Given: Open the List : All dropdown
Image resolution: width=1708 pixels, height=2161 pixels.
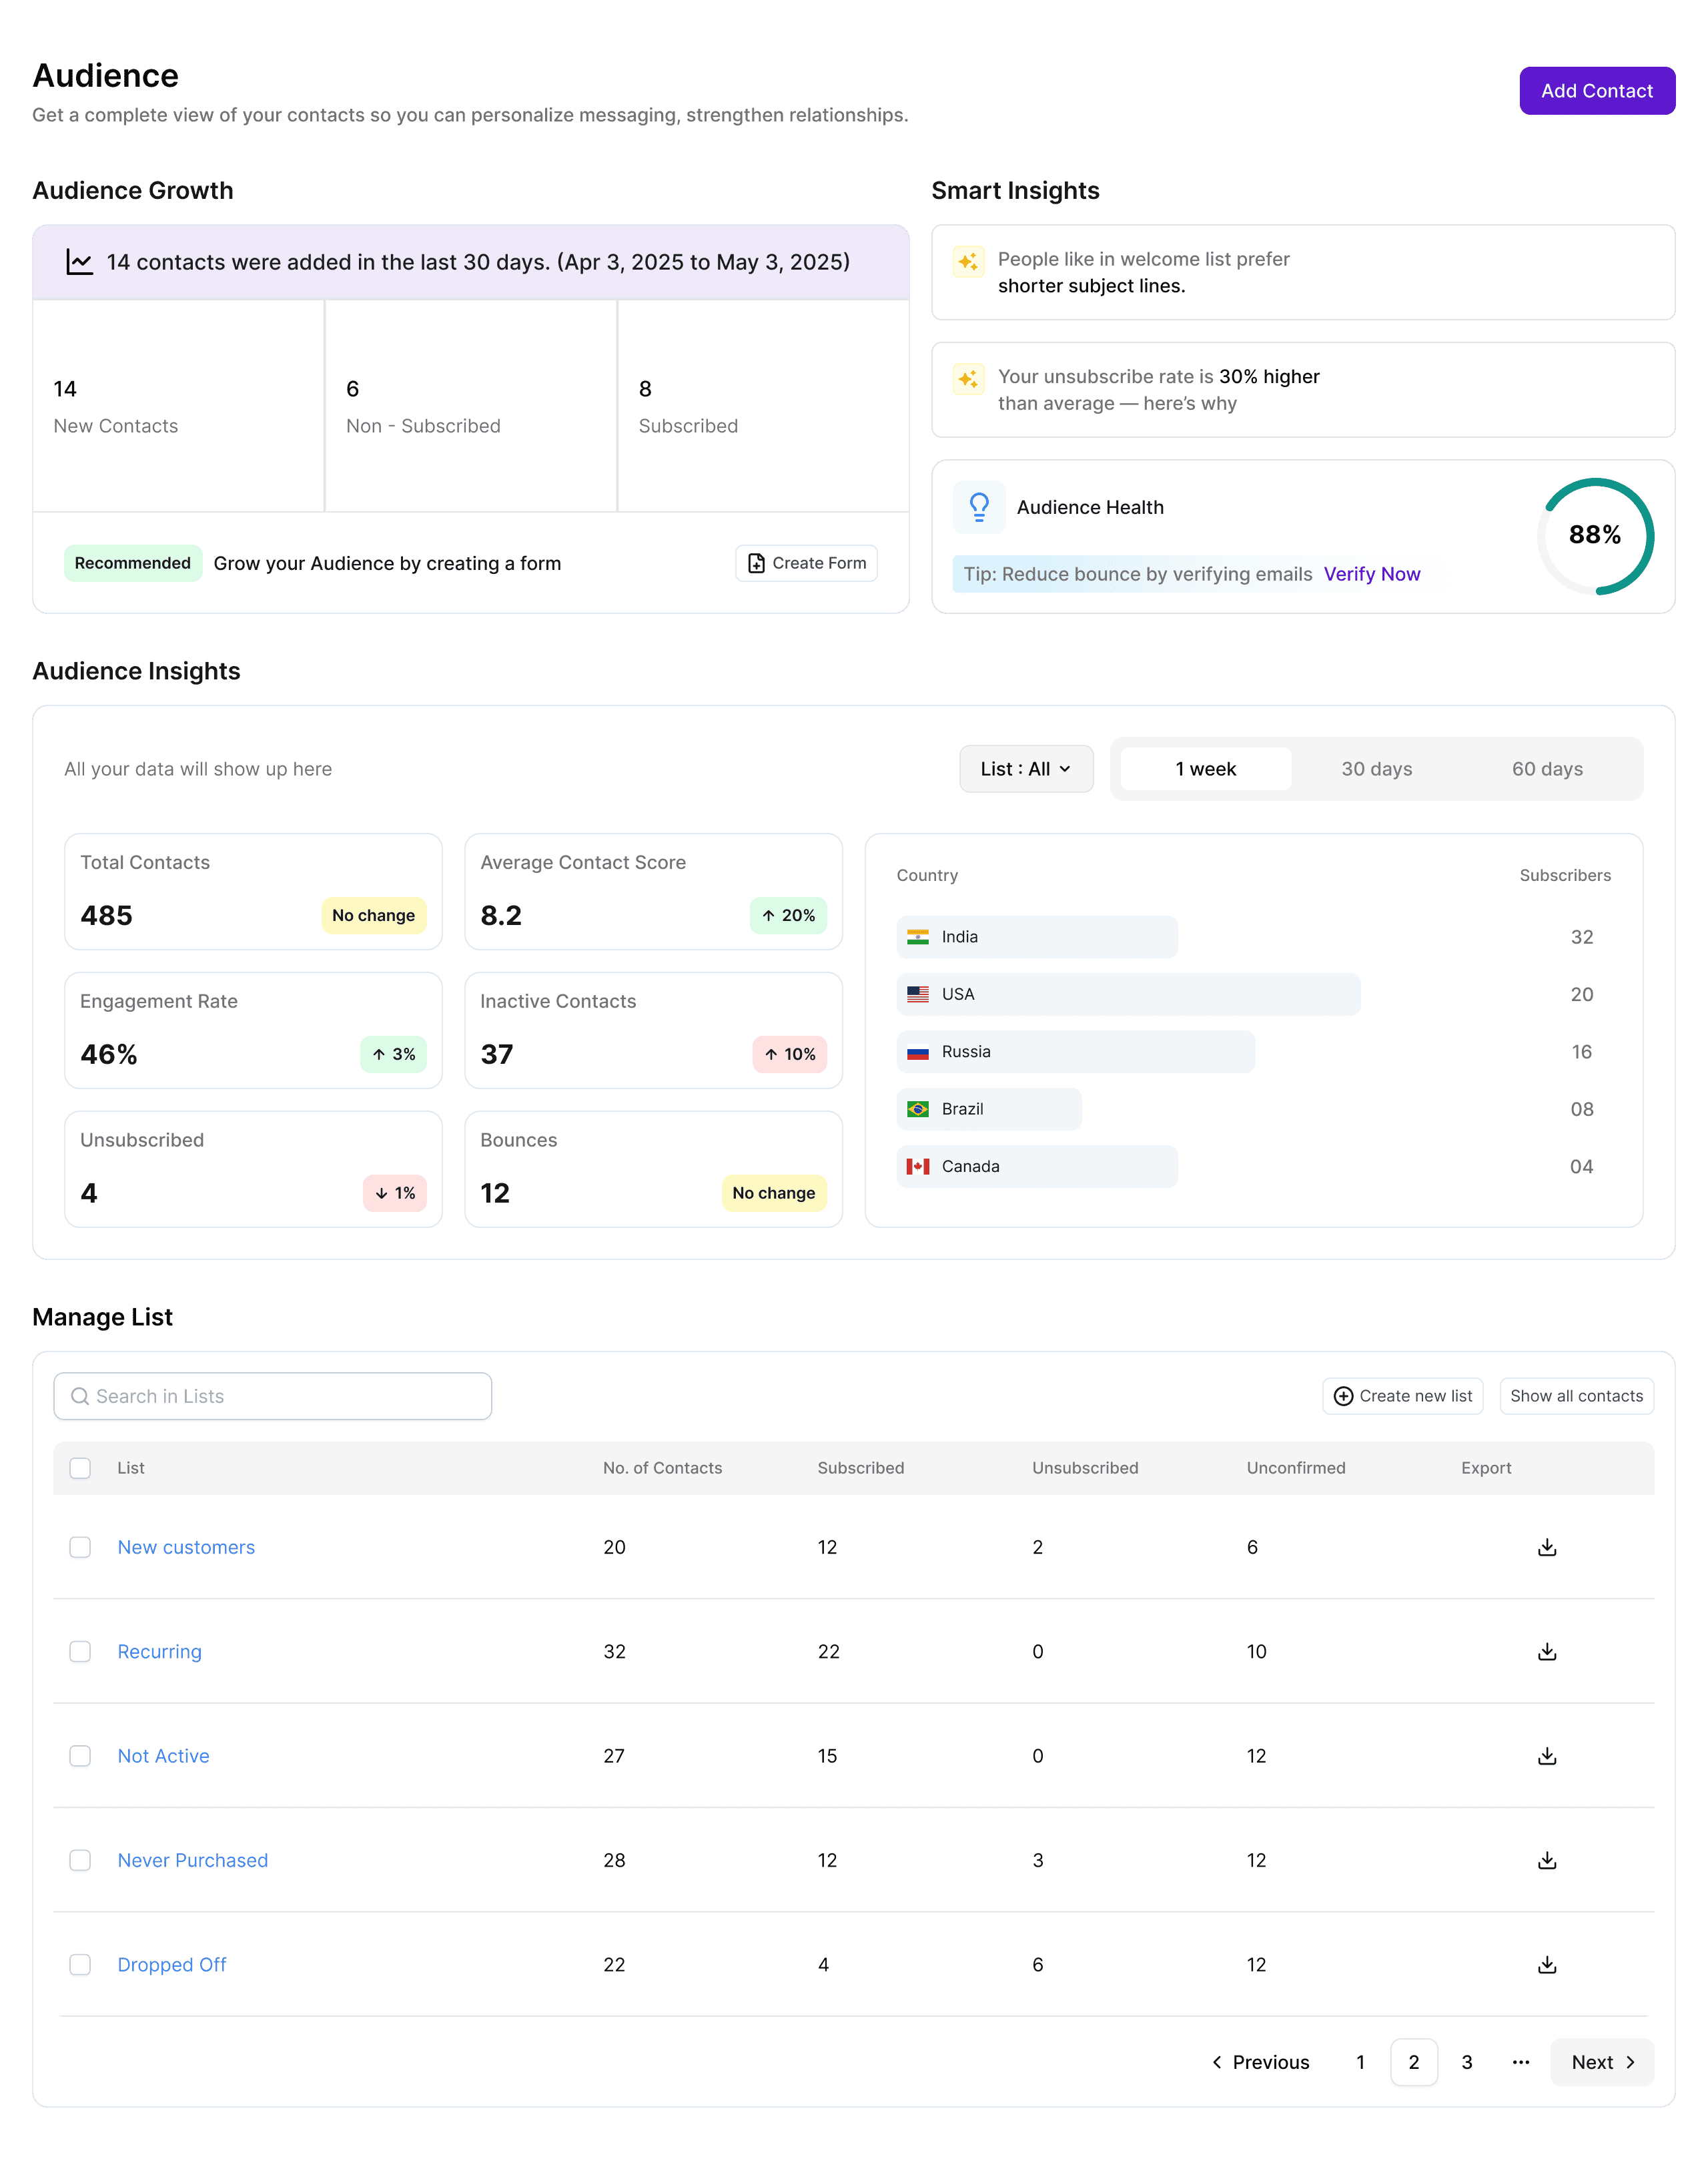Looking at the screenshot, I should coord(1025,768).
